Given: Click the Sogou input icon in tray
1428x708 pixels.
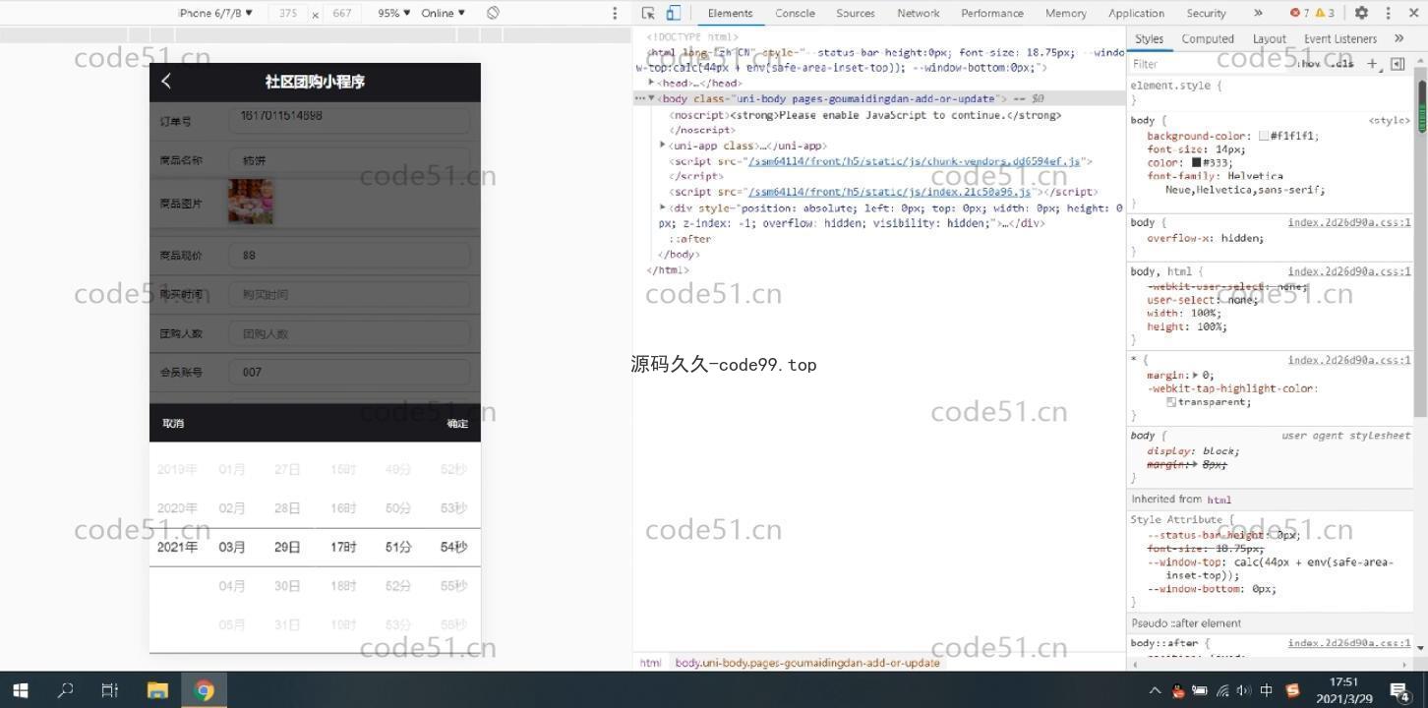Looking at the screenshot, I should click(x=1292, y=690).
